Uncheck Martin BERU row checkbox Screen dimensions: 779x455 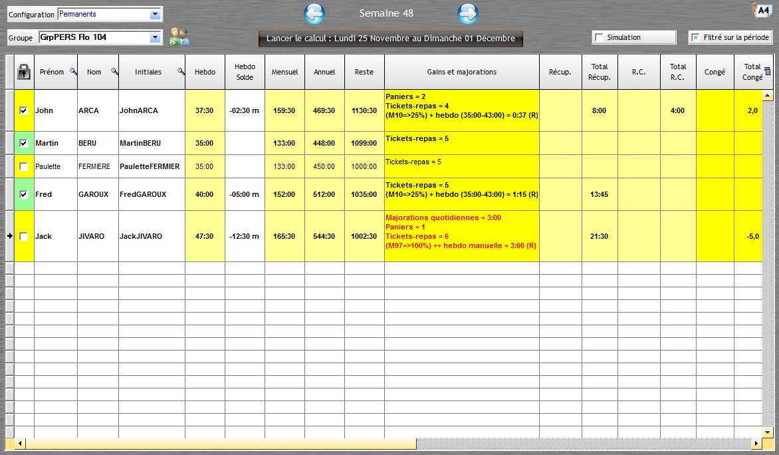click(23, 143)
